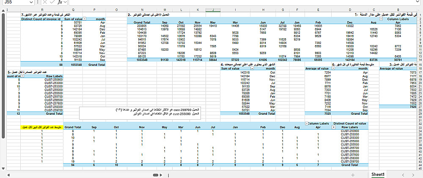This screenshot has height=178, width=423.
Task: Select column header R
Action: click(x=42, y=10)
